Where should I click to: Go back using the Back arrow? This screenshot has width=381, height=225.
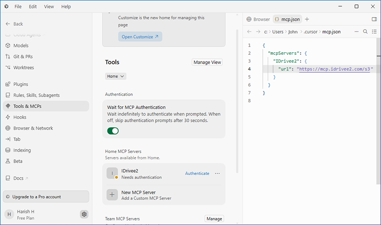(x=14, y=24)
